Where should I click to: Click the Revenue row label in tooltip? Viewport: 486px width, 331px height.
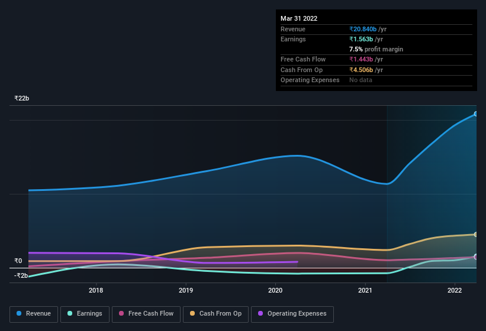pos(293,29)
